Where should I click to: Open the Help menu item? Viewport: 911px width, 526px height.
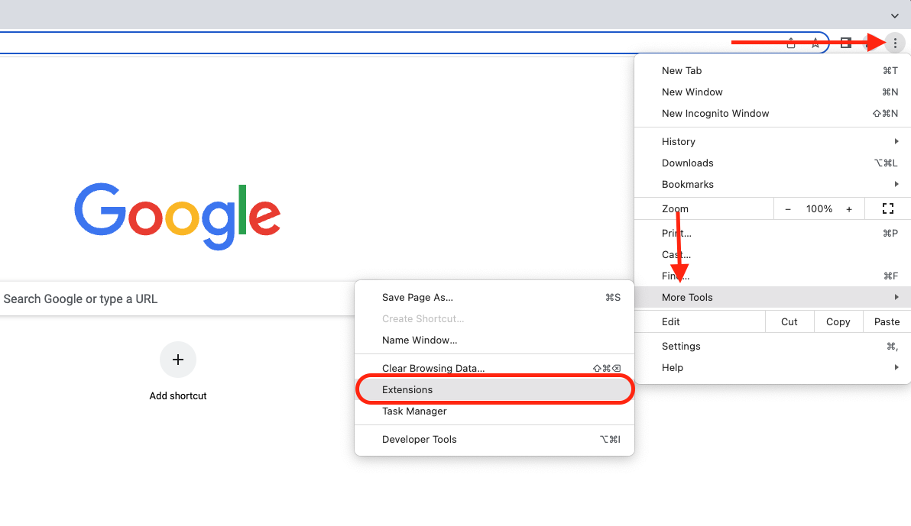pyautogui.click(x=772, y=367)
